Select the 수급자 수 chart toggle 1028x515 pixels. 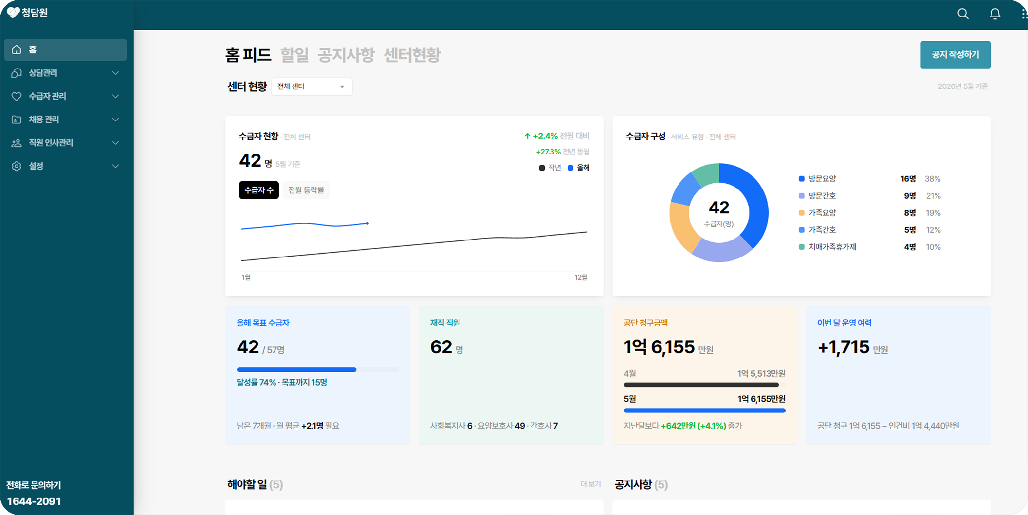tap(259, 190)
